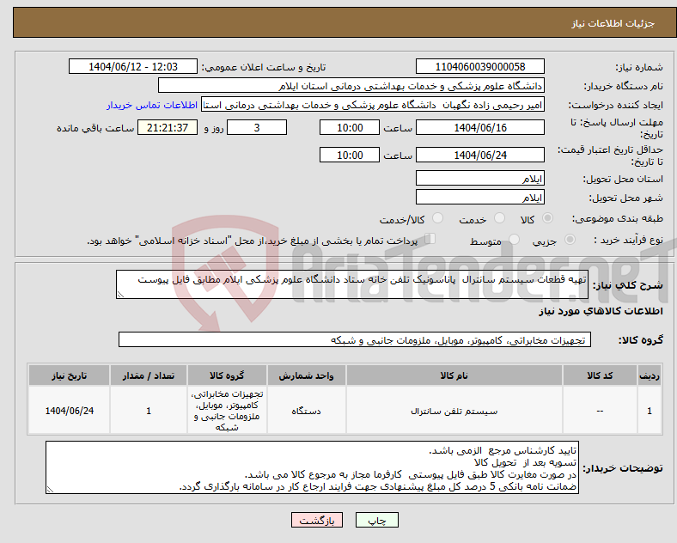The image size is (677, 543).
Task: Click the تاریخ نیاز column header
Action: 69,375
